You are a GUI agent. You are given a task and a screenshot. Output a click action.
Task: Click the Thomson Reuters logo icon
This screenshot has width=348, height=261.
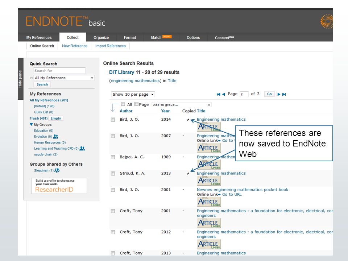click(x=327, y=21)
